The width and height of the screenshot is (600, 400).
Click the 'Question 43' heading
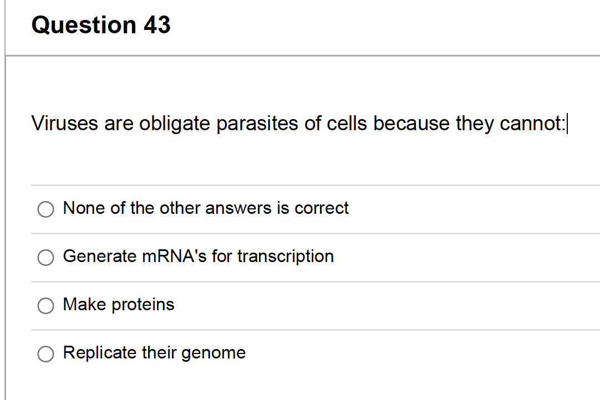[x=101, y=25]
